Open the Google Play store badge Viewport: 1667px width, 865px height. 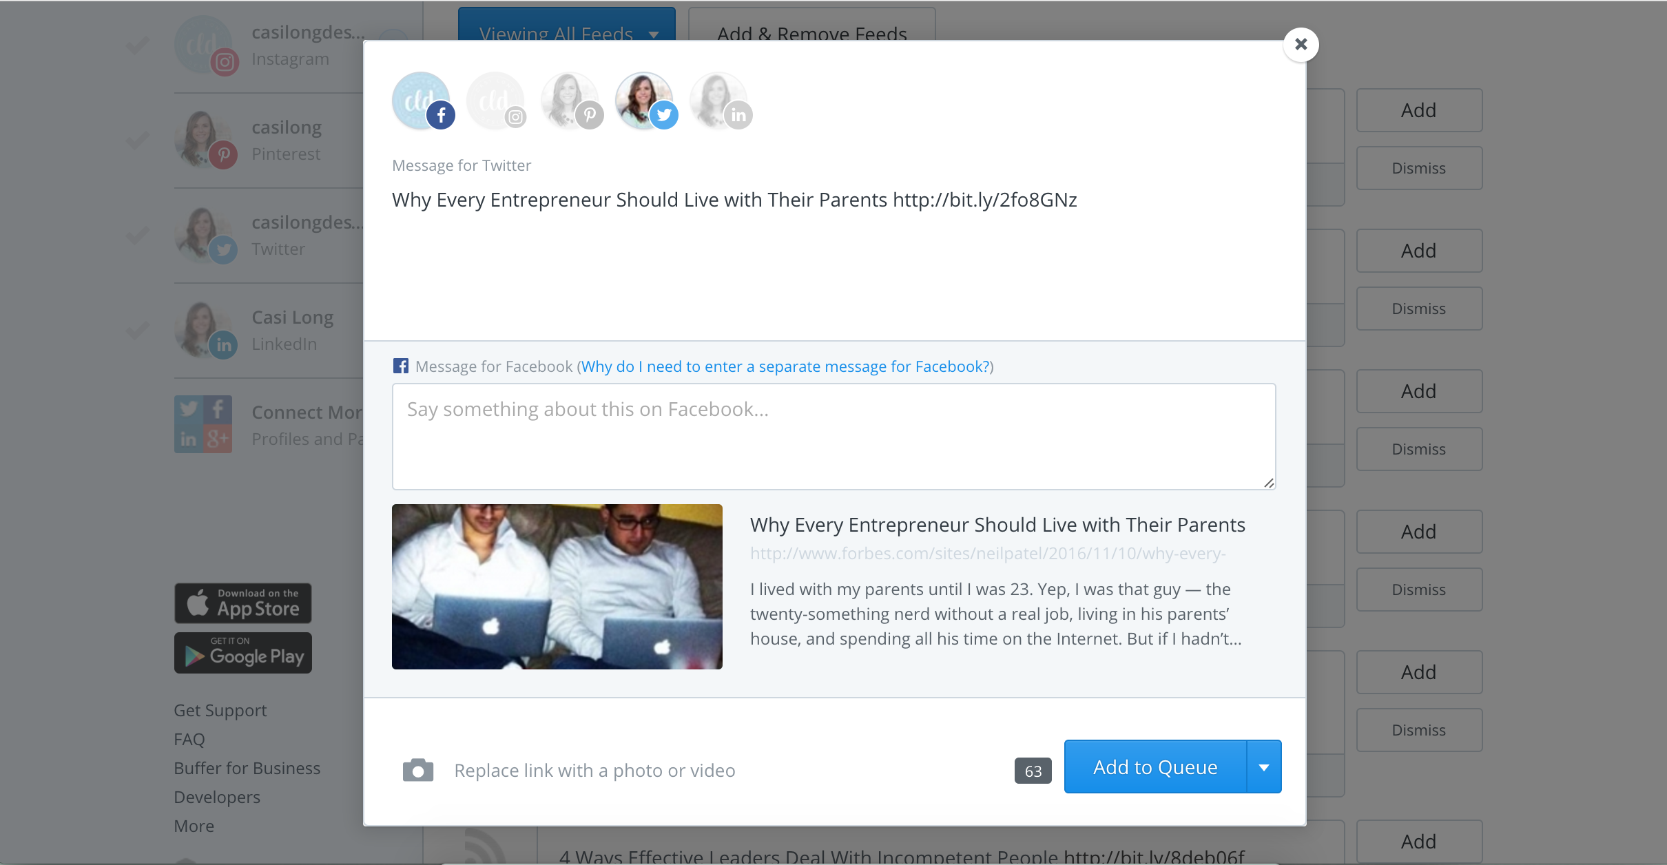242,653
